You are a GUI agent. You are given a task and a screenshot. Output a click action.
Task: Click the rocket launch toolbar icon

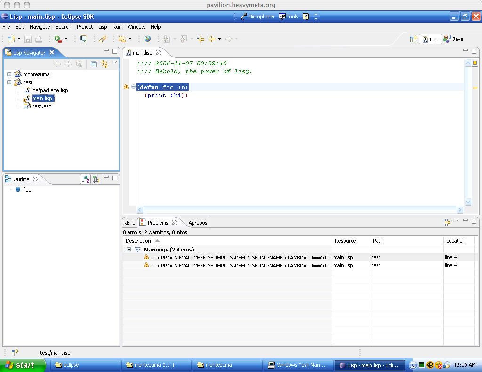(103, 39)
